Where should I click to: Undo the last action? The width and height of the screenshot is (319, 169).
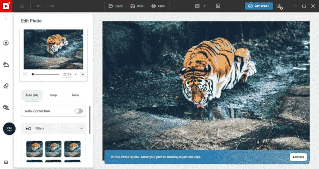(39, 6)
